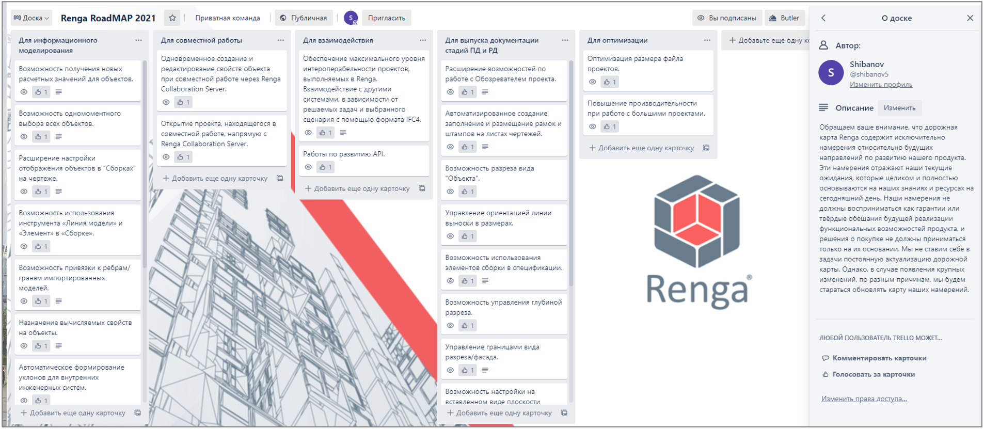984x429 pixels.
Task: Click Пригласить to invite members
Action: (x=387, y=18)
